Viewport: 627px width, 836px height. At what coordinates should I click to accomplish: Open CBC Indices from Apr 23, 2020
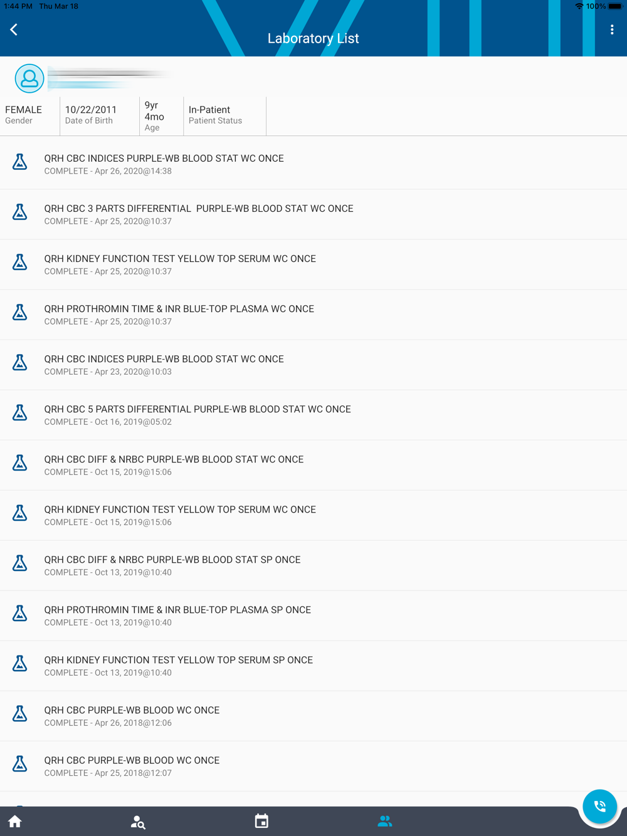pyautogui.click(x=313, y=365)
